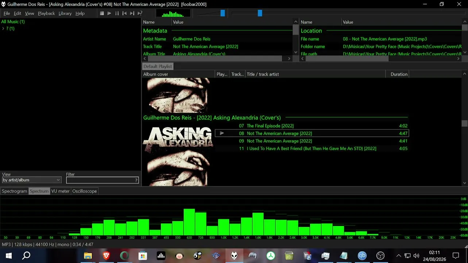This screenshot has height=263, width=468.
Task: Sort playlist by Album cover column
Action: coord(178,74)
